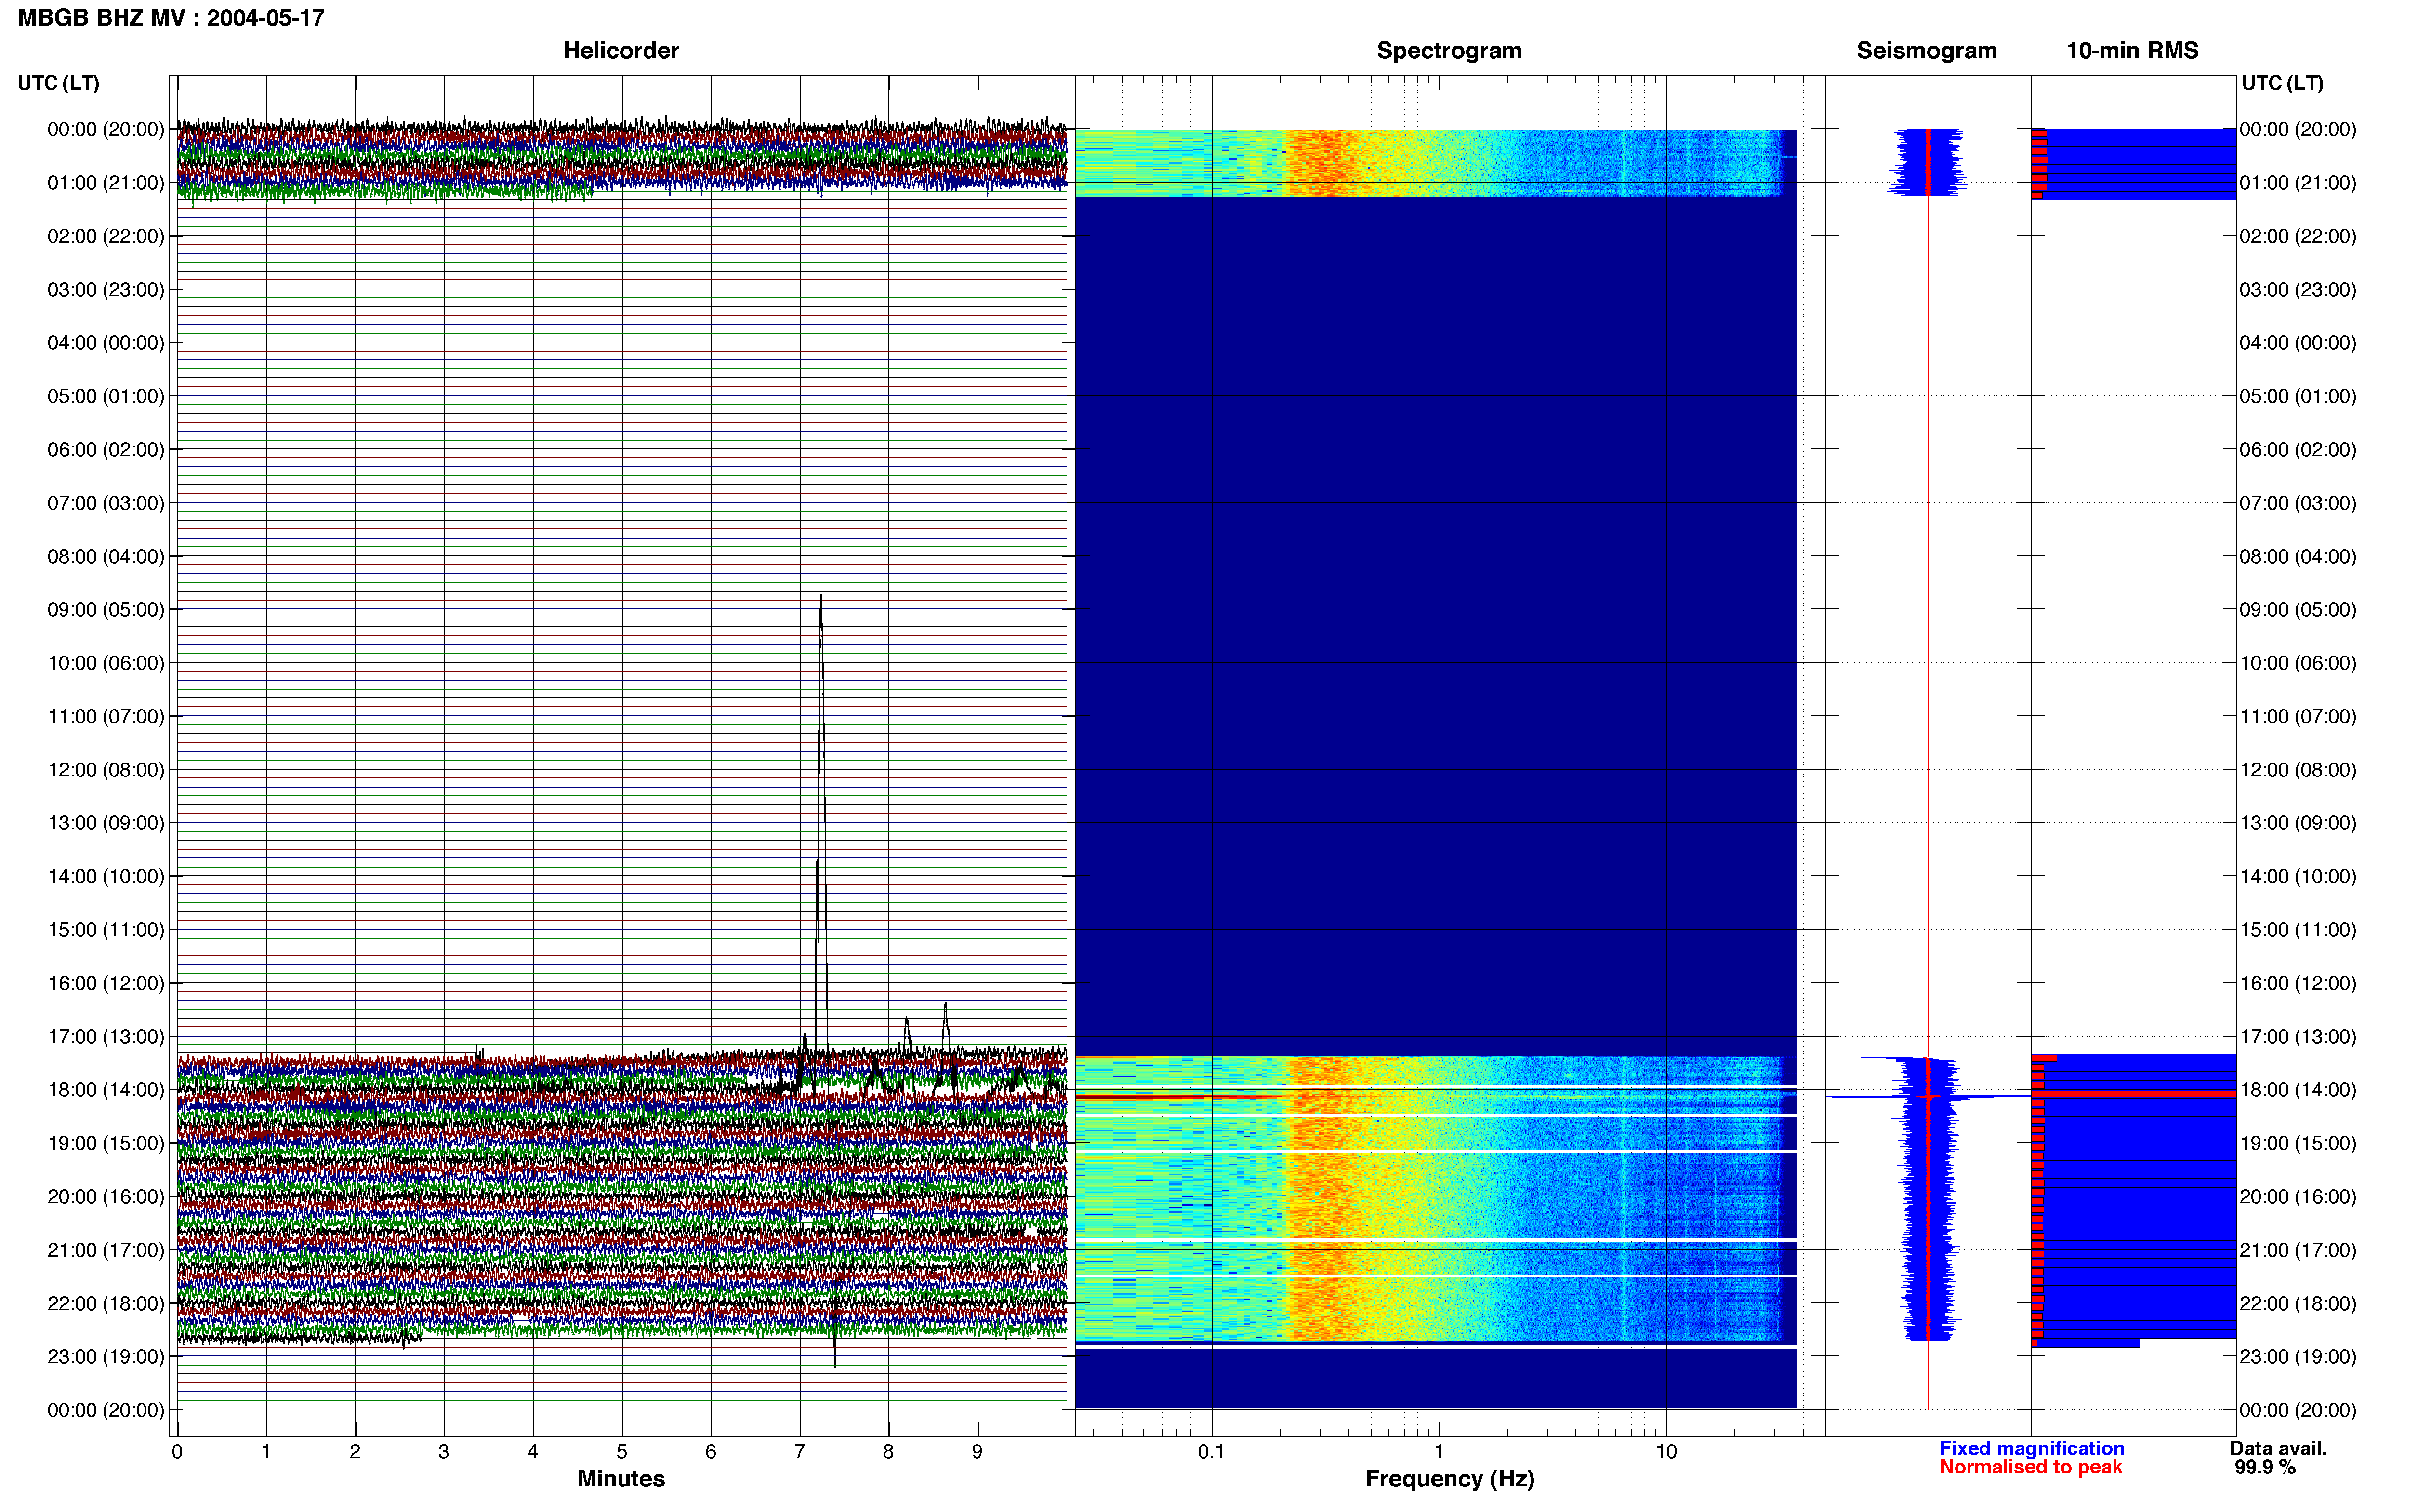Screen dimensions: 2418x1512
Task: Click the "10" tick on the Frequency axis
Action: point(1666,1452)
